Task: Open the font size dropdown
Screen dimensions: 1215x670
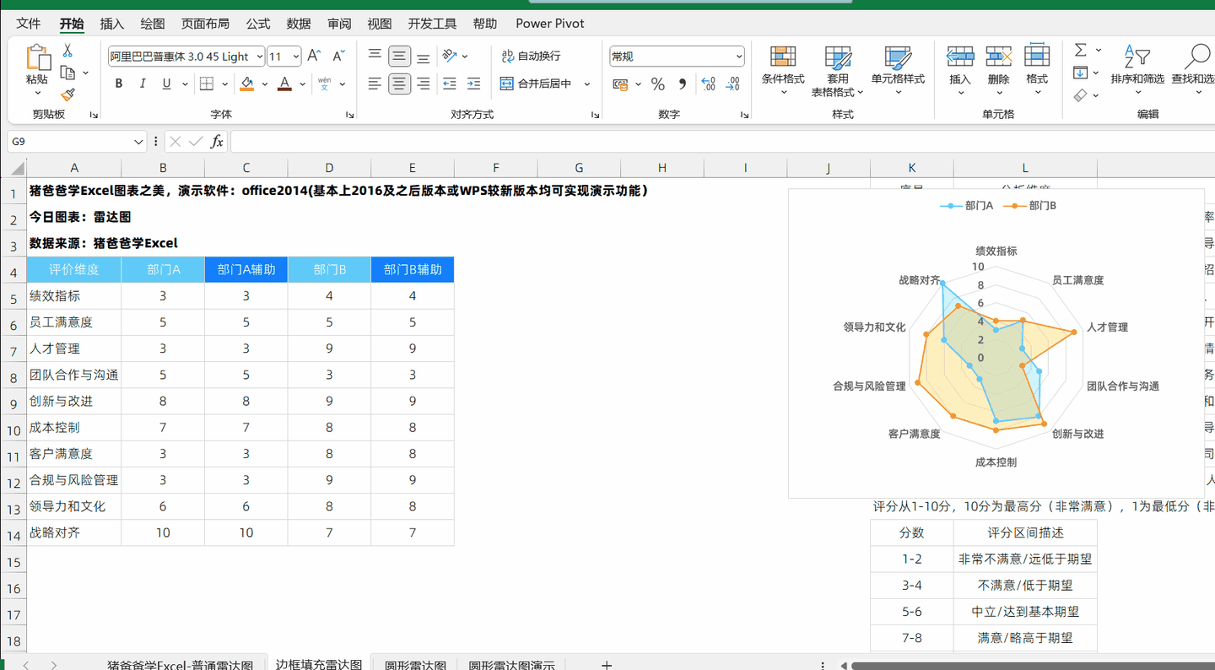Action: tap(294, 56)
